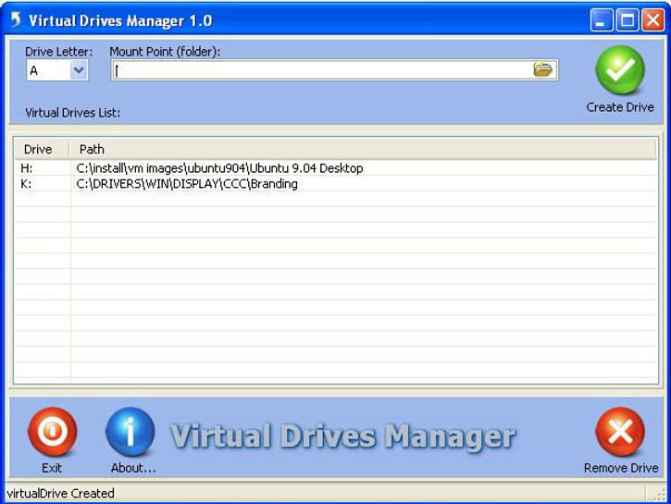Image resolution: width=671 pixels, height=504 pixels.
Task: Close the Virtual Drives Manager window
Action: click(653, 20)
